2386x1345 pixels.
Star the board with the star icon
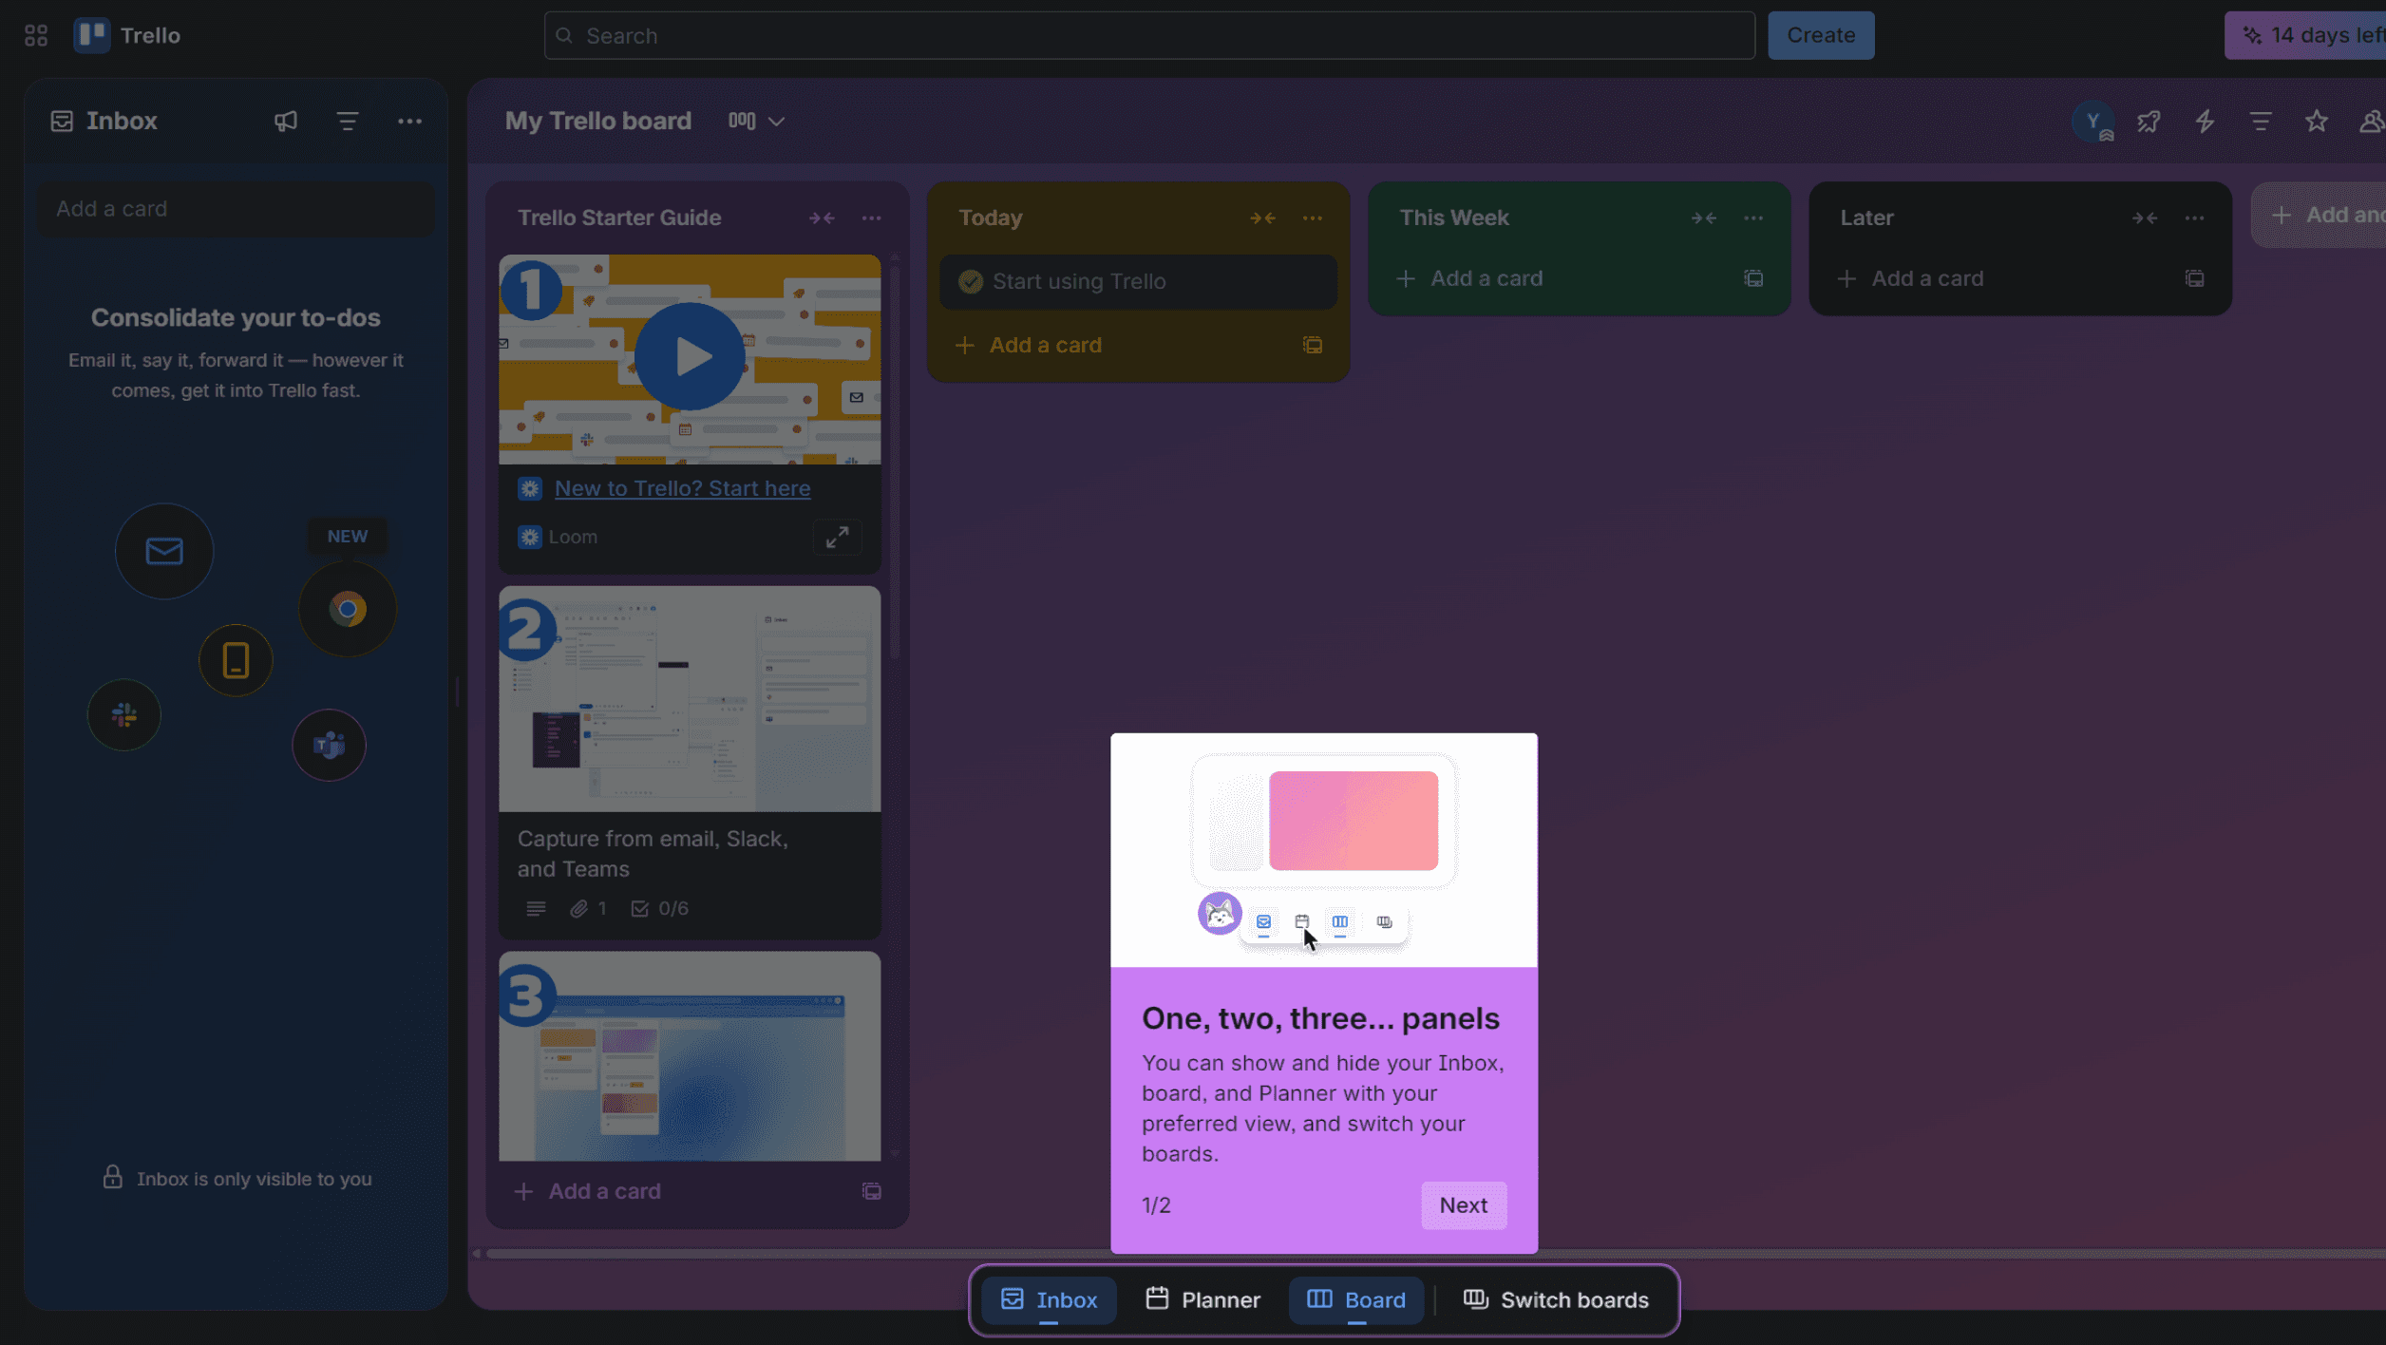point(2317,122)
